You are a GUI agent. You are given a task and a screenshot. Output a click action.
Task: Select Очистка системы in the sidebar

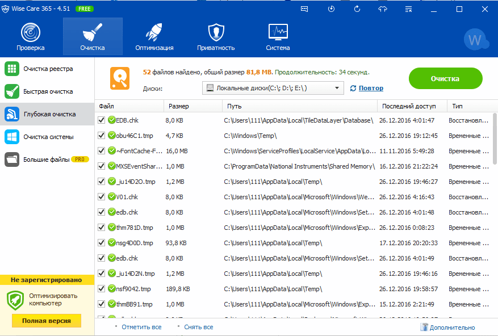coord(48,137)
